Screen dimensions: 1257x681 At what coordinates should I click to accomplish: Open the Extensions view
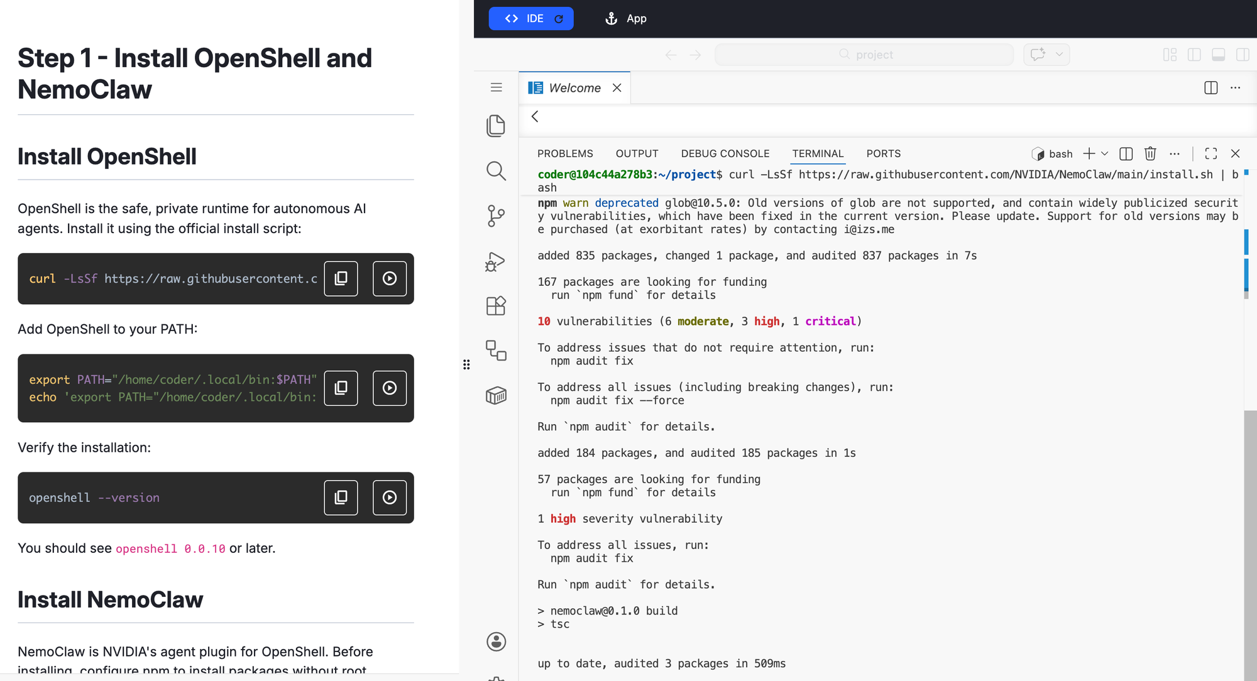pos(496,306)
